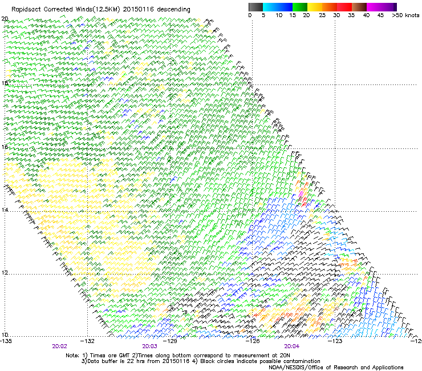Click the purple time label '20:03'
The width and height of the screenshot is (422, 371).
(149, 346)
